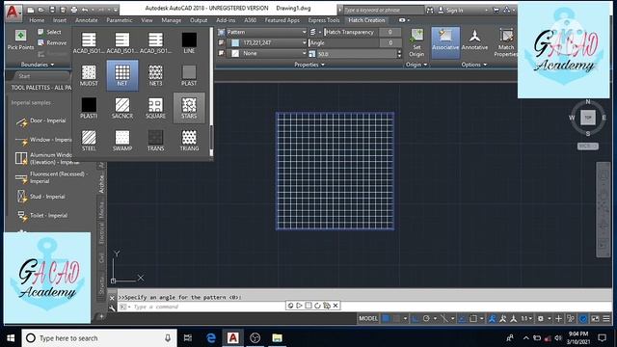Select the SACNCR hatch pattern
Viewport: 617px width, 347px height.
click(122, 108)
